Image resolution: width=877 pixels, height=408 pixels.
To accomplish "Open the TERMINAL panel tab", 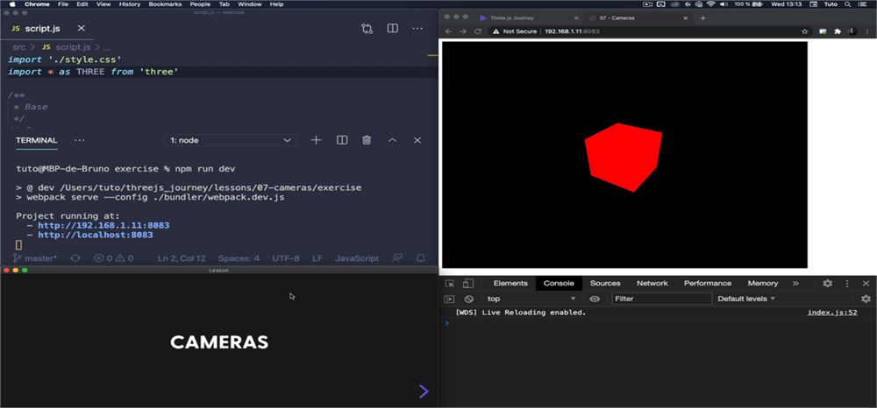I will pos(36,140).
